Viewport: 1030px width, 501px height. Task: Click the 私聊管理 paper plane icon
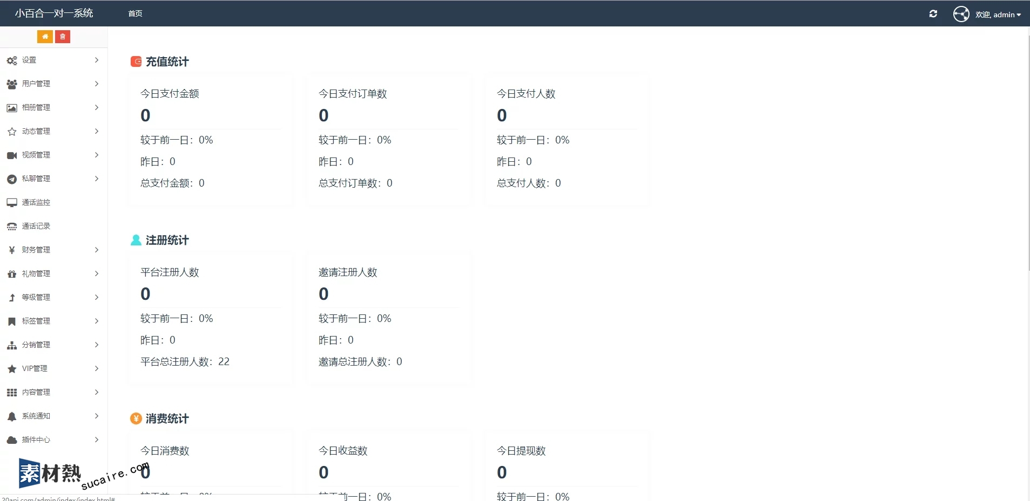coord(12,179)
